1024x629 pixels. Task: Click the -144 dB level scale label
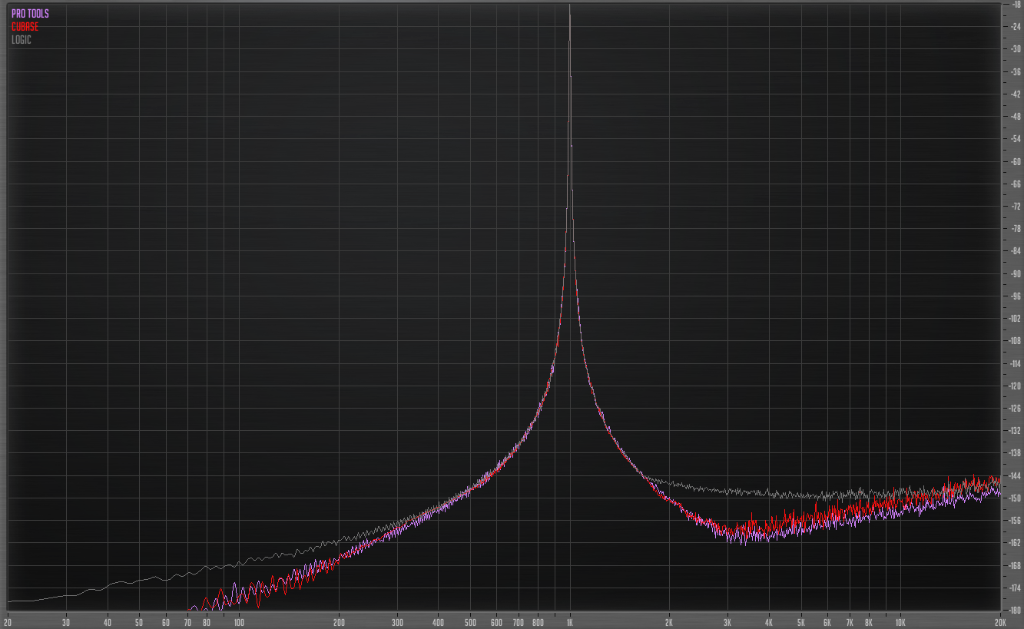pyautogui.click(x=1014, y=476)
